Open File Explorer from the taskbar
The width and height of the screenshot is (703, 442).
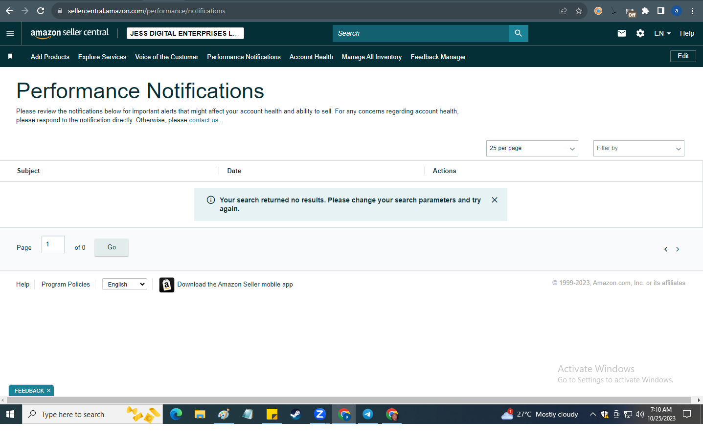[200, 414]
